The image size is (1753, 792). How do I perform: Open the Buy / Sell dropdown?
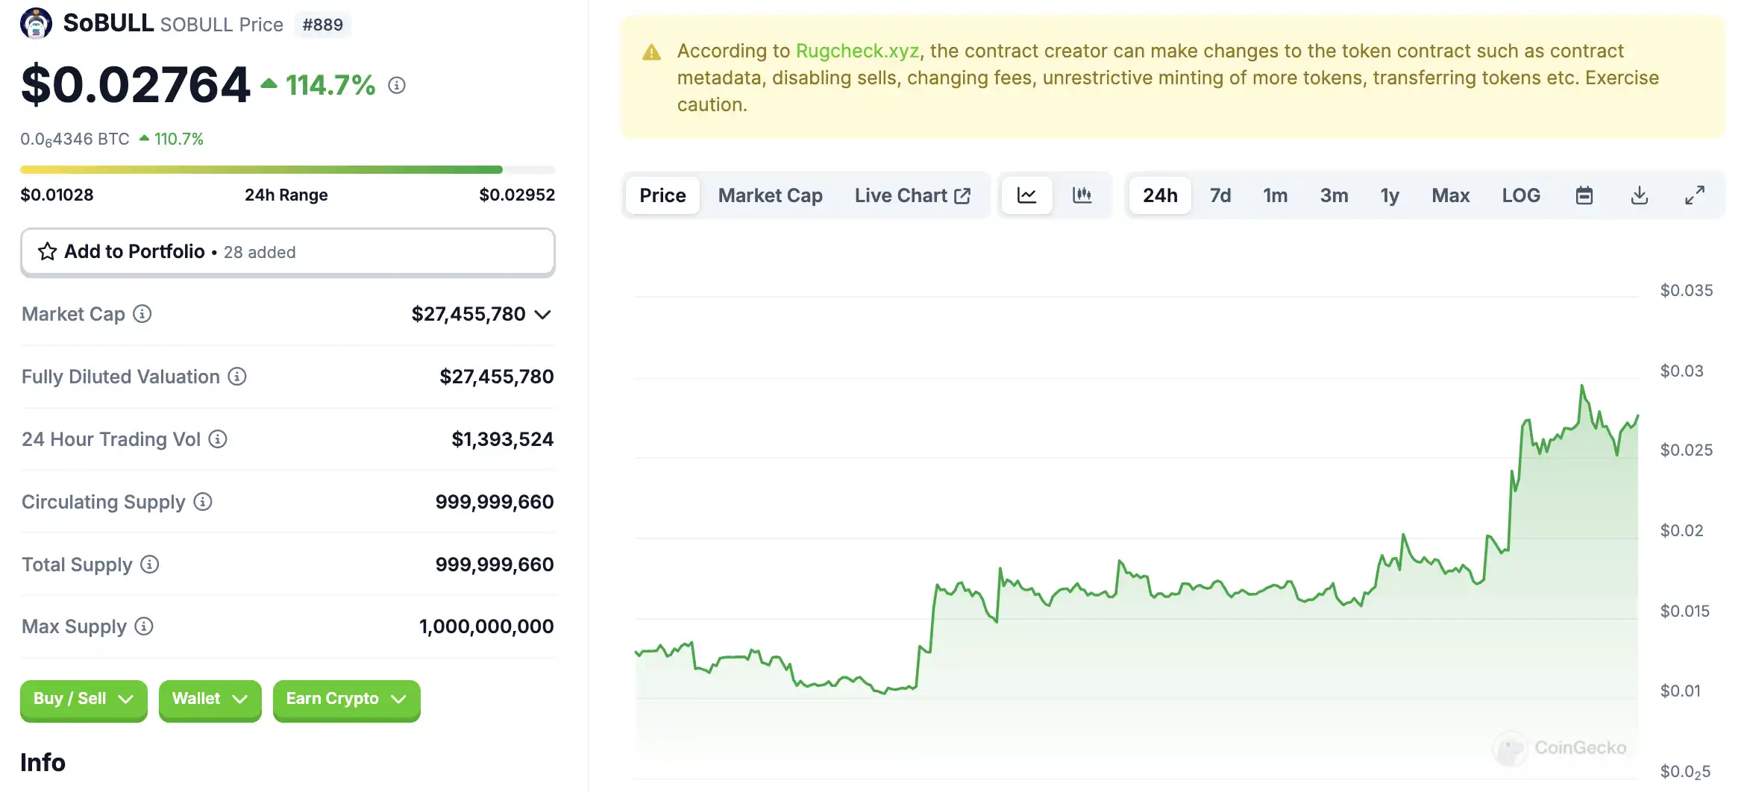click(84, 700)
